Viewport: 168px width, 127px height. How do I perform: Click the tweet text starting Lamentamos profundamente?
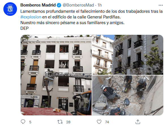tap(92, 11)
